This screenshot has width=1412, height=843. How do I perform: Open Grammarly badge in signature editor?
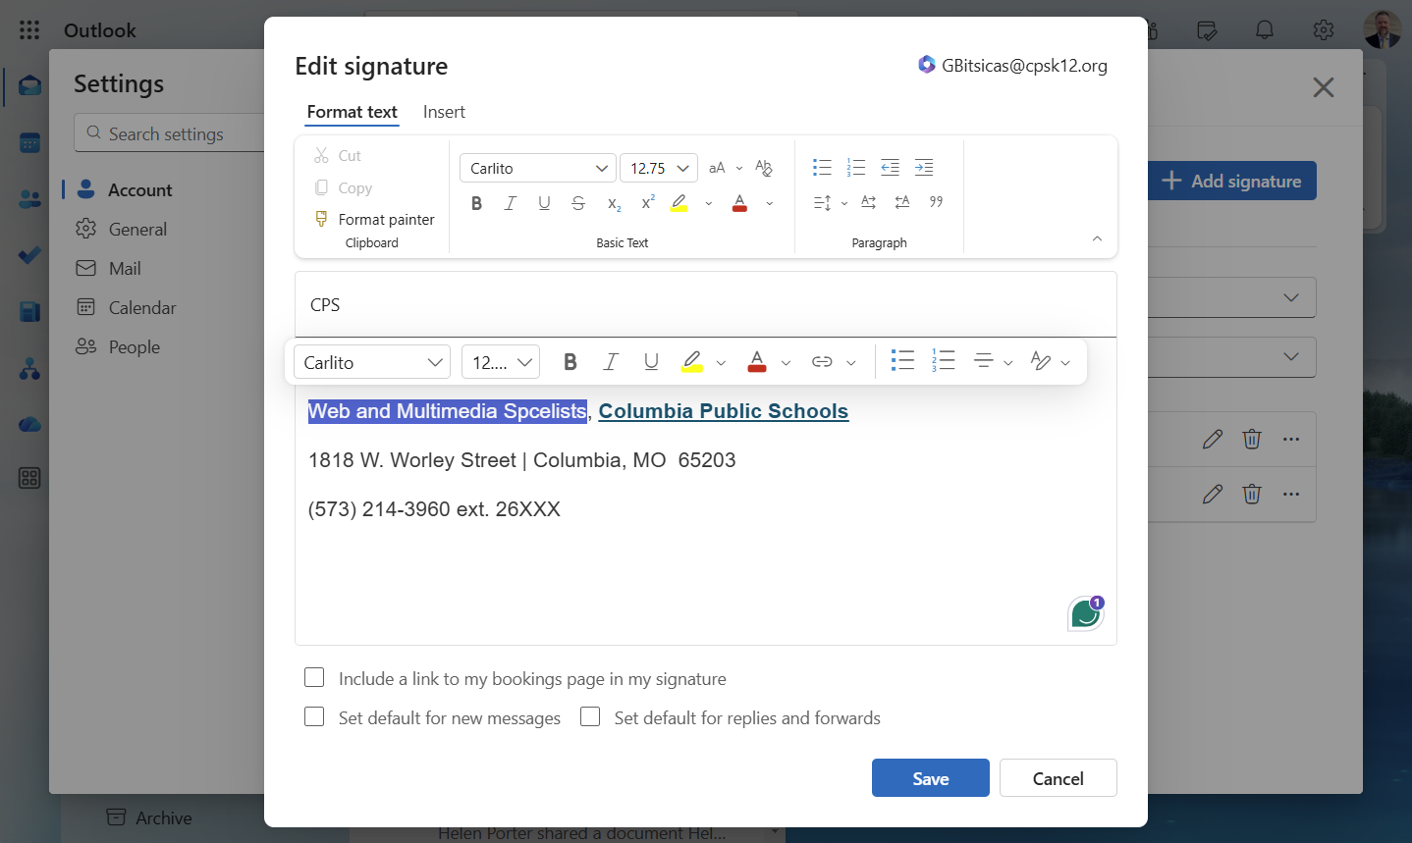point(1086,613)
